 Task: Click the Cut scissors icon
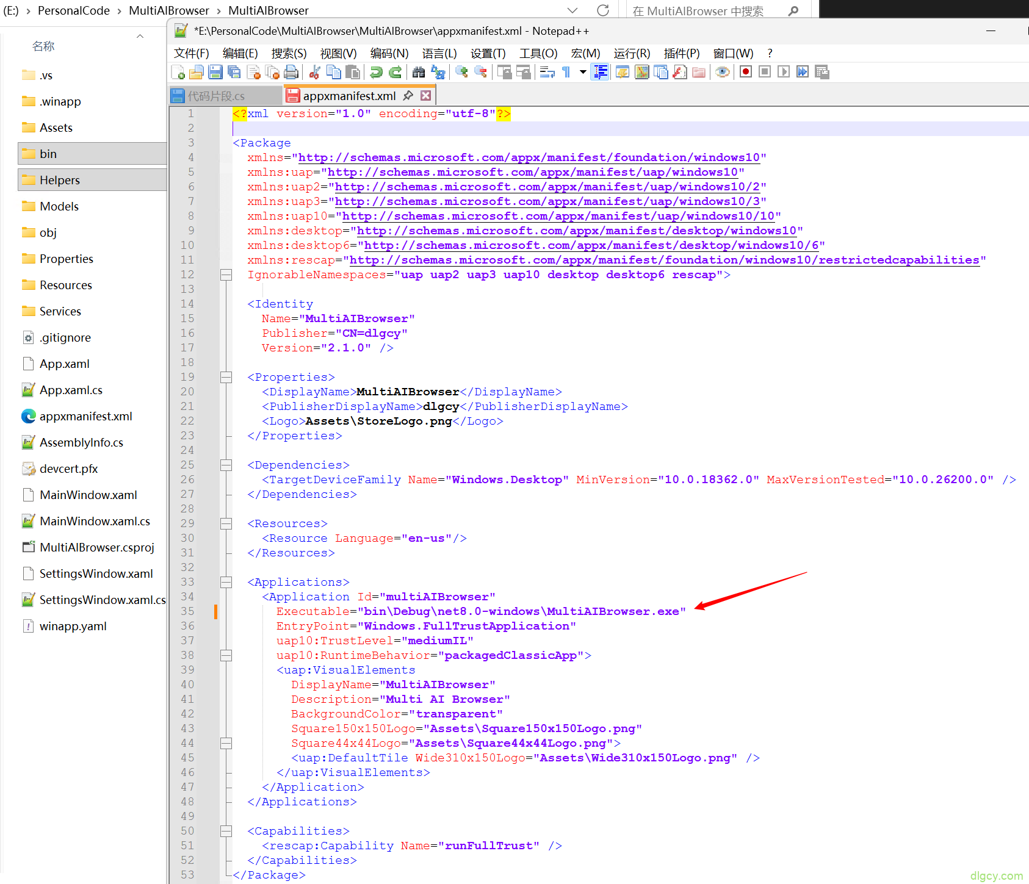315,72
